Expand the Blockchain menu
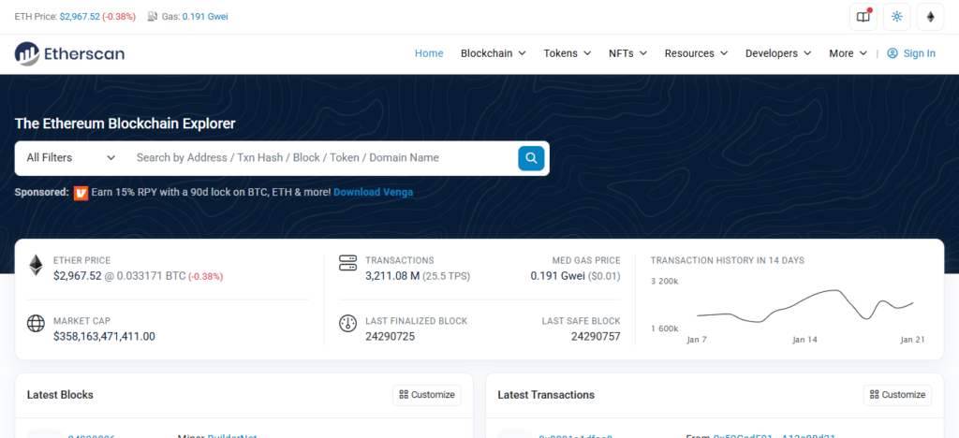 493,53
